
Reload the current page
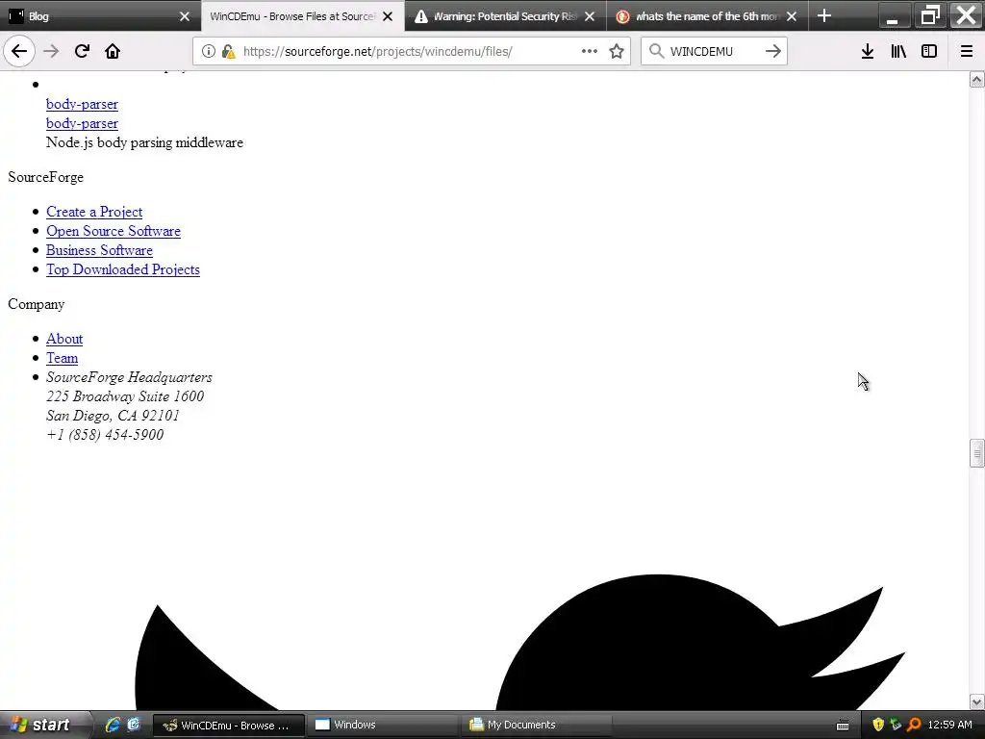click(x=82, y=51)
